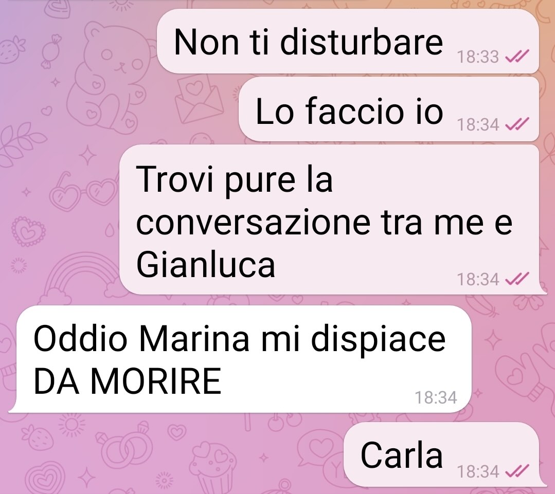Click the "DA MORIRE" text
555x494 pixels.
(x=128, y=381)
